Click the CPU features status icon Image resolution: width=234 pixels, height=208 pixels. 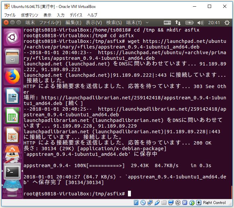(185, 203)
